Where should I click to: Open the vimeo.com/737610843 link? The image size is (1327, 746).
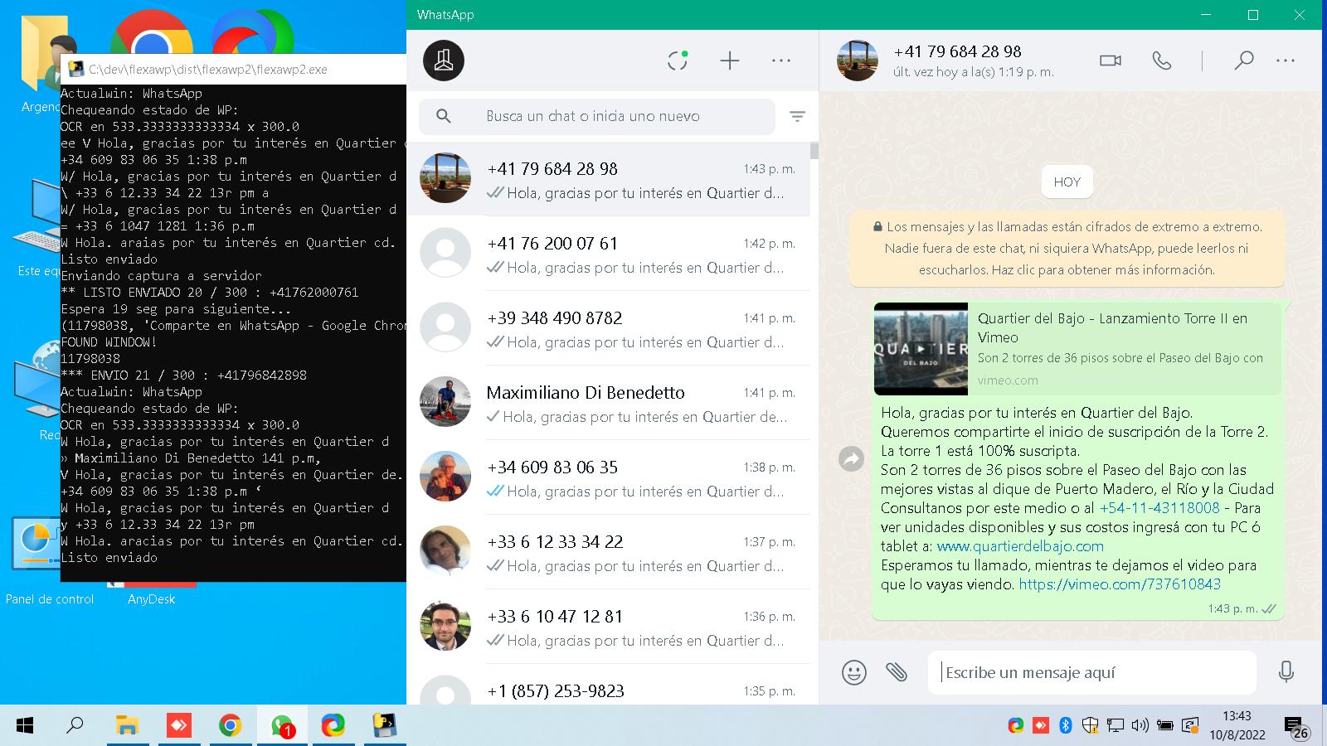pyautogui.click(x=1120, y=584)
